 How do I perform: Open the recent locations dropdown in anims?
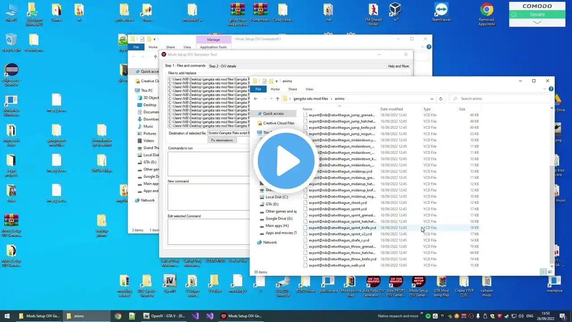[271, 99]
